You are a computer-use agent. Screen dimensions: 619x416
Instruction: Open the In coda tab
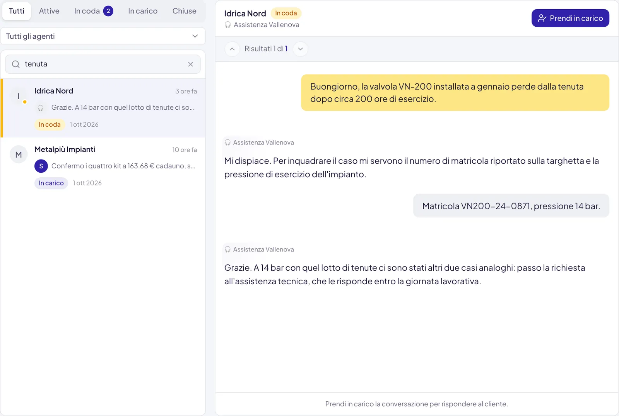[94, 11]
